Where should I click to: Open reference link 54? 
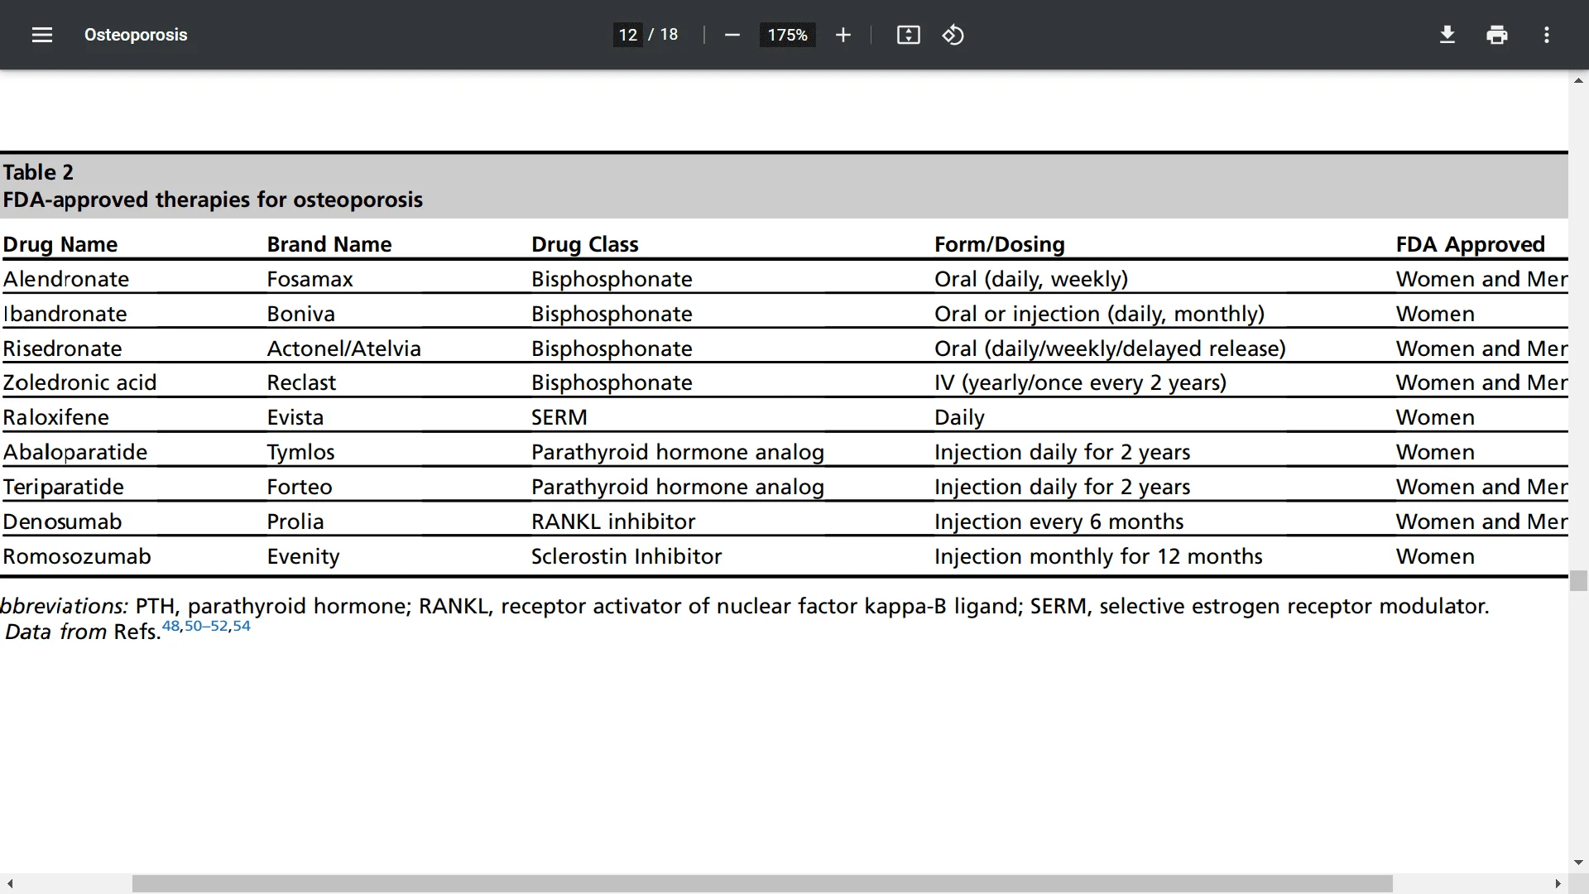click(x=241, y=626)
